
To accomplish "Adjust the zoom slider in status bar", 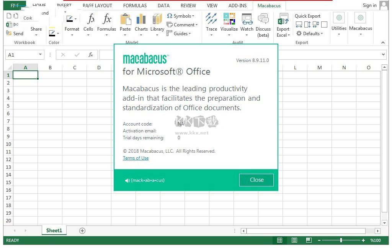I will pyautogui.click(x=341, y=240).
